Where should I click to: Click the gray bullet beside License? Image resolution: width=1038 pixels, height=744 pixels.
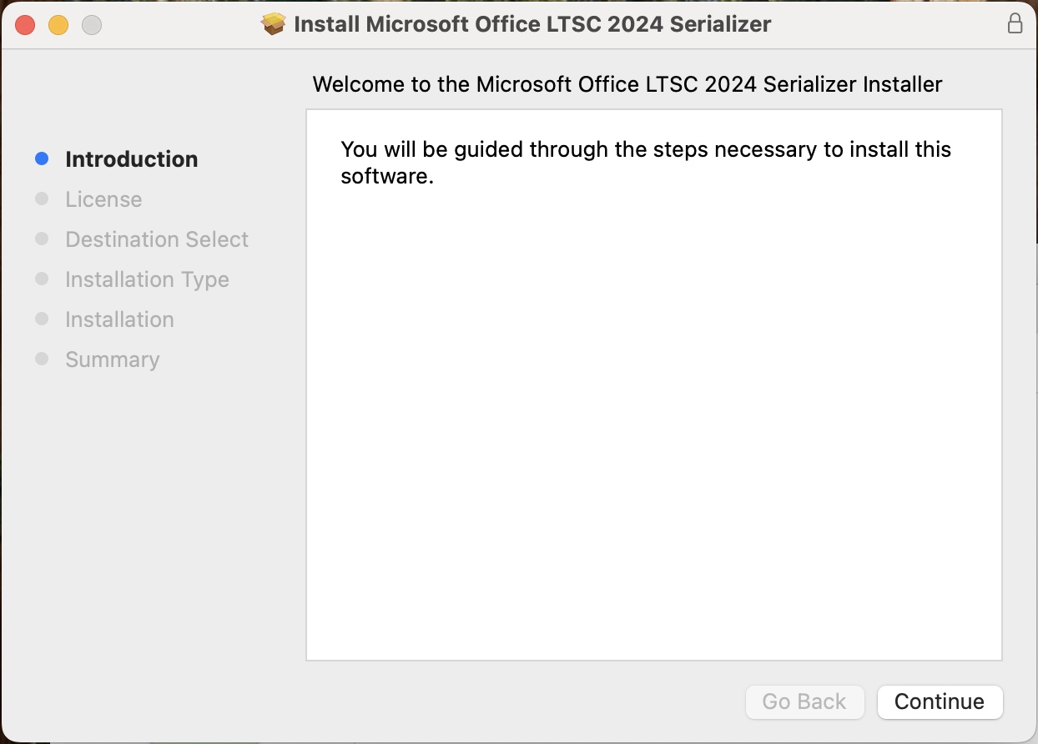point(42,199)
